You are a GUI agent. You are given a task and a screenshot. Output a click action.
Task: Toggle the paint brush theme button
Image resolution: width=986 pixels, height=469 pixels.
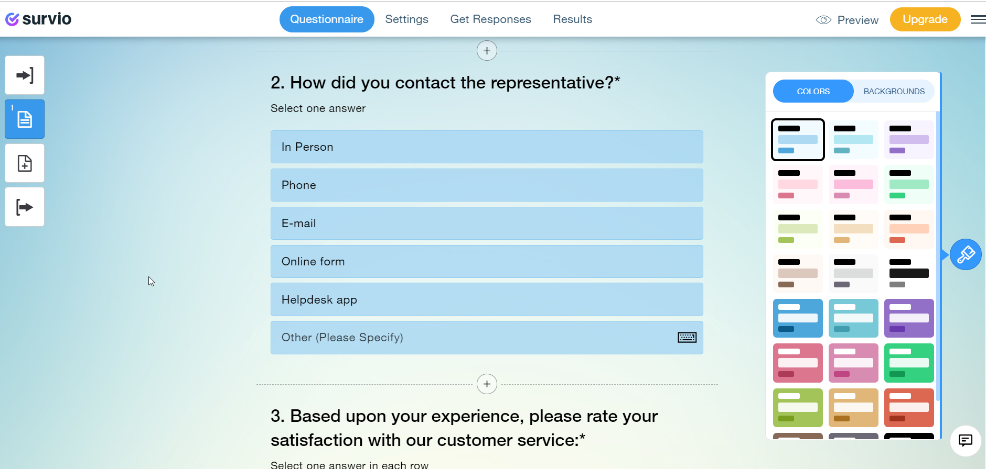(966, 255)
